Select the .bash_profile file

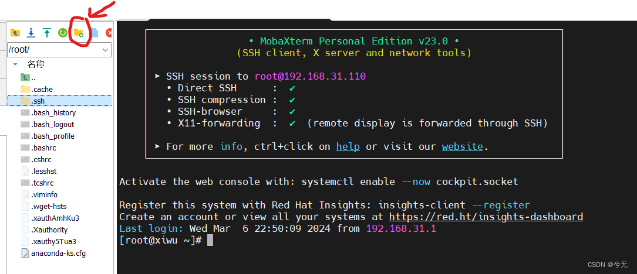tap(48, 136)
